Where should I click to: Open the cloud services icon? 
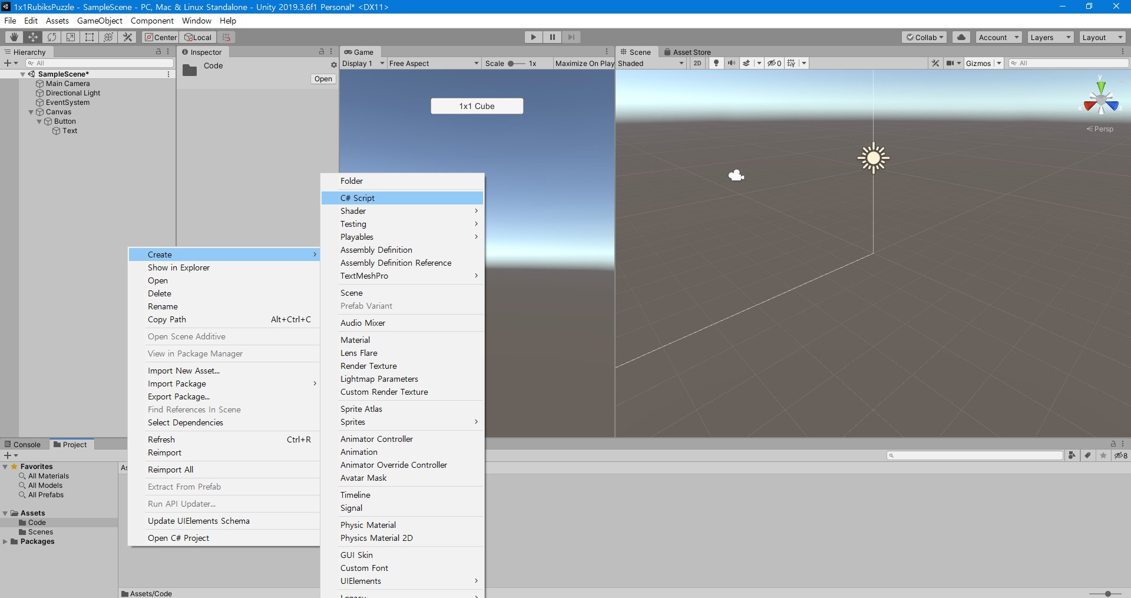tap(961, 37)
